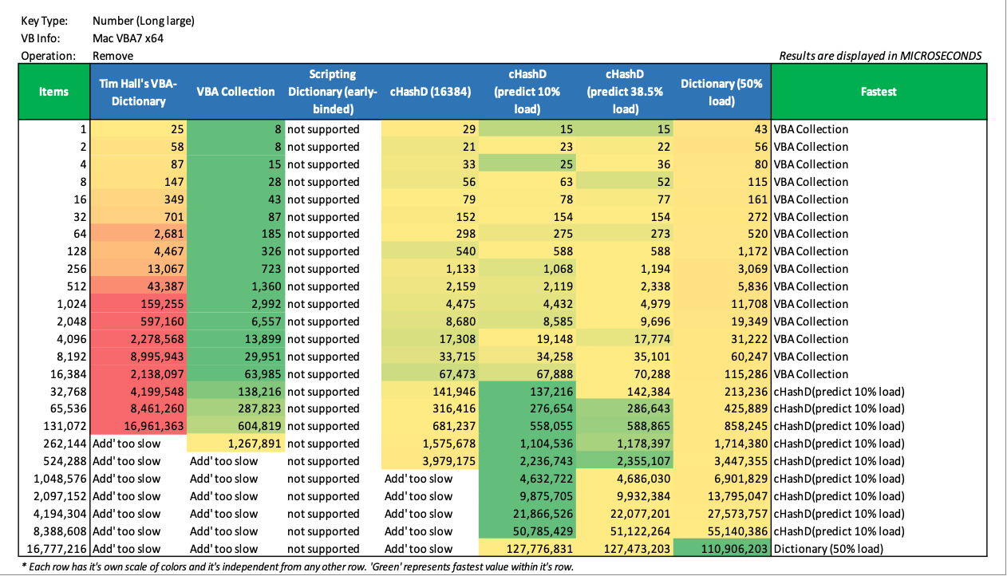The width and height of the screenshot is (1007, 576).
Task: Click the 'VBA Collection' column header
Action: (x=235, y=92)
